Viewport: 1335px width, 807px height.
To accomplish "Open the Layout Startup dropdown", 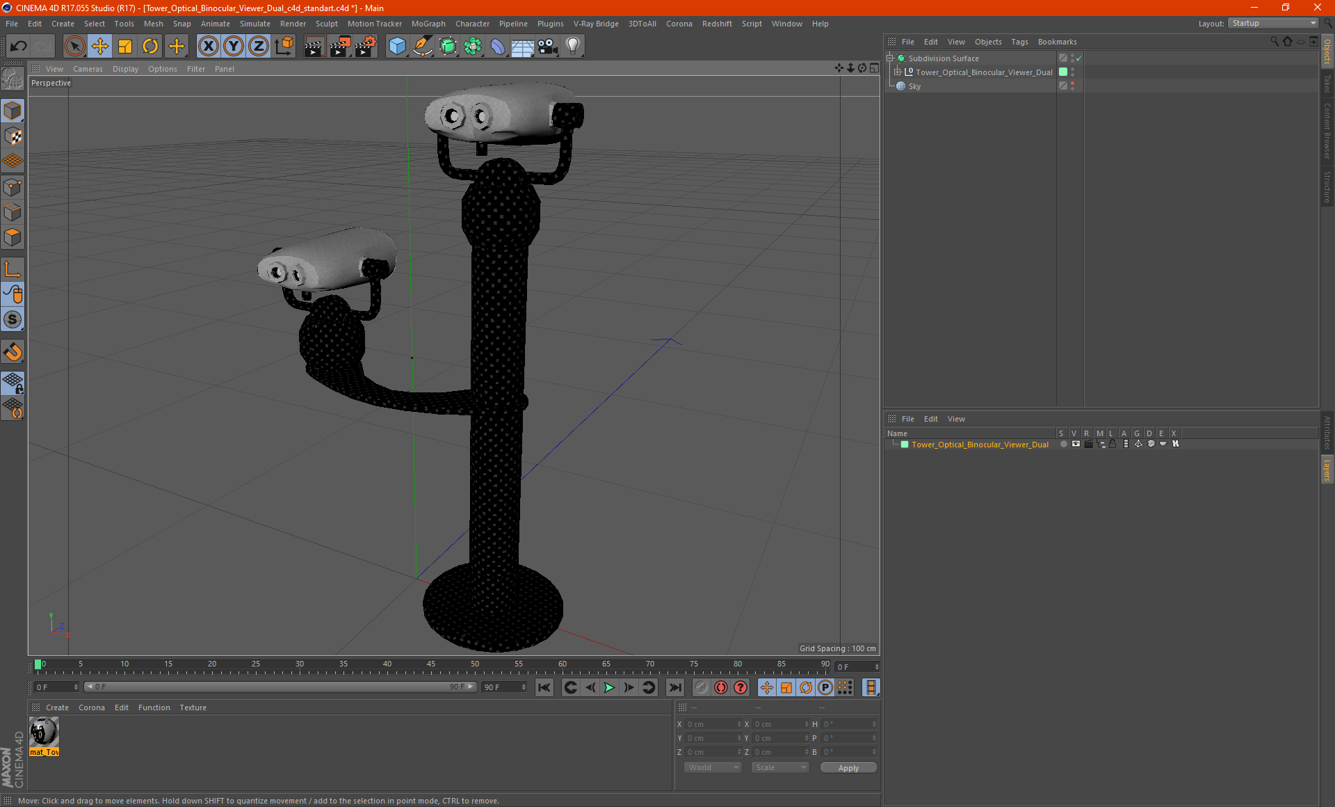I will [x=1274, y=23].
